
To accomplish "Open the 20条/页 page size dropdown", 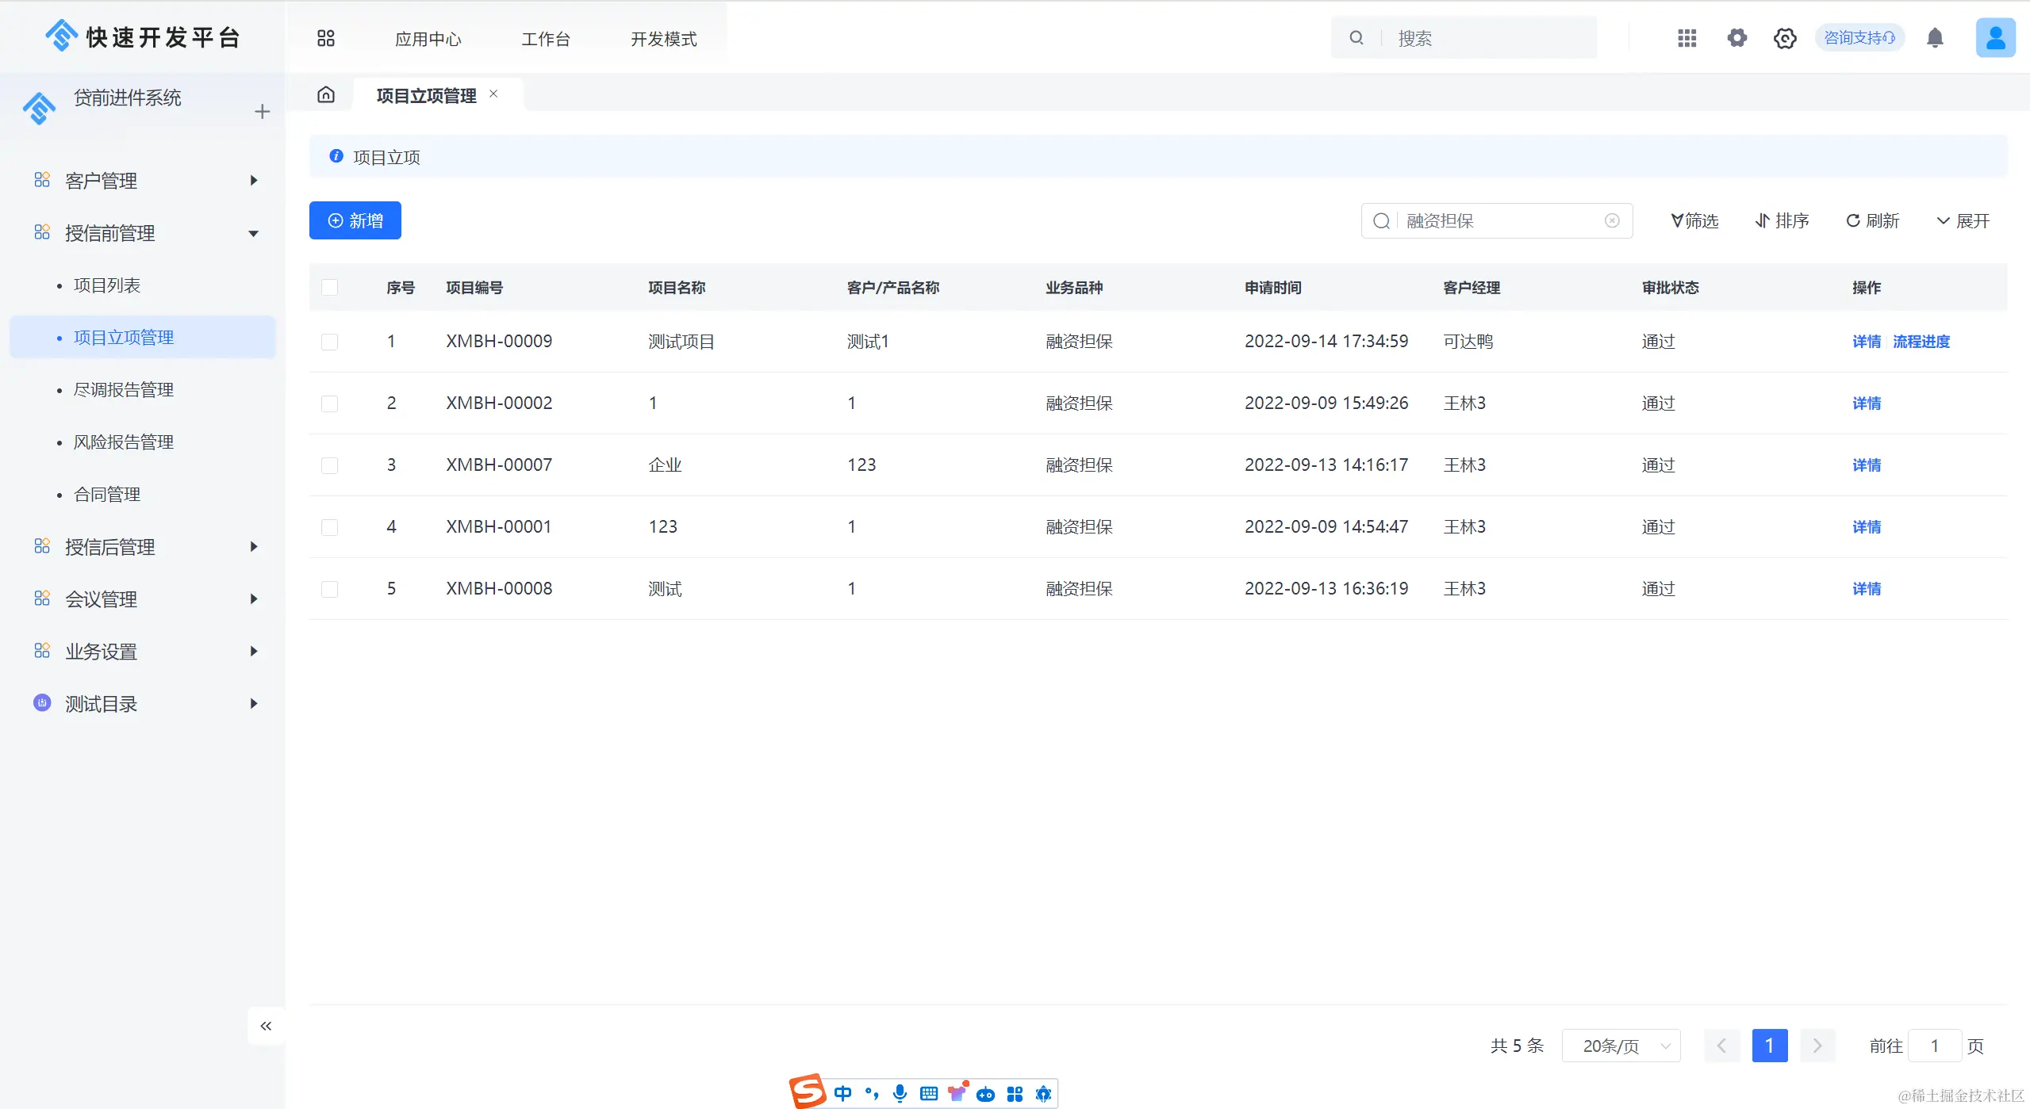I will click(1621, 1046).
